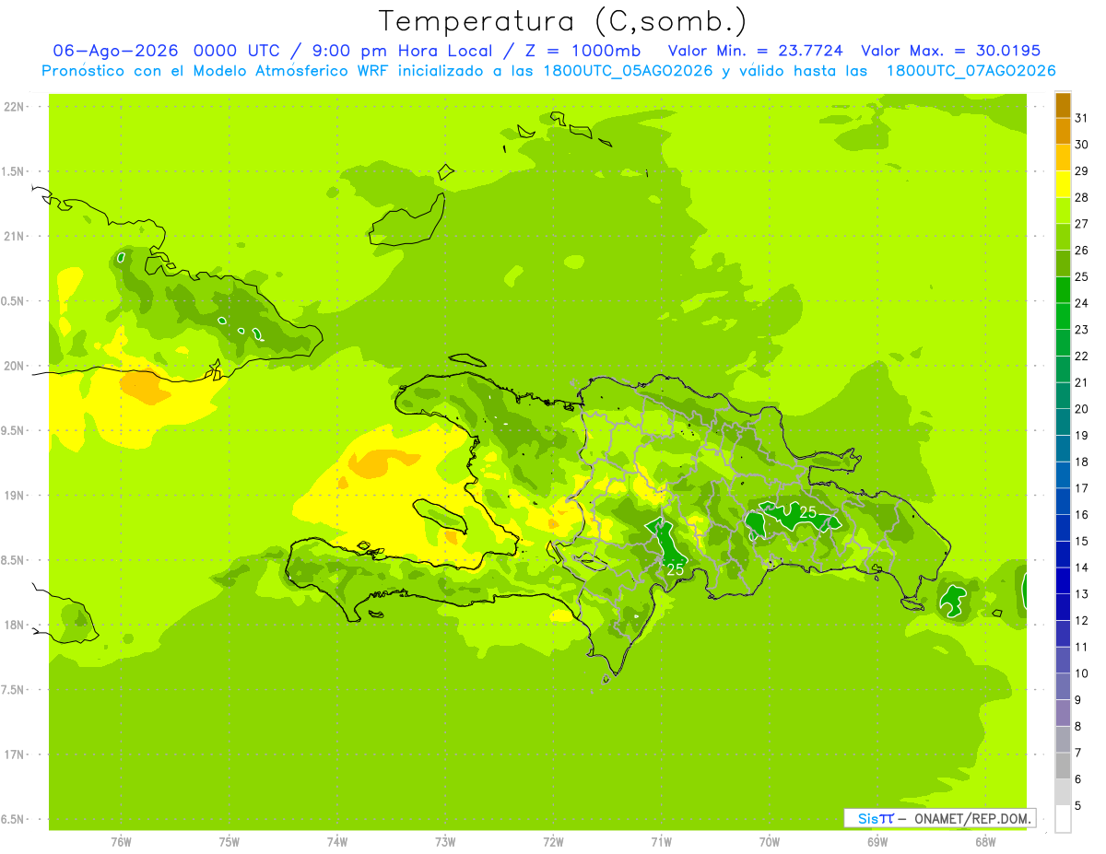Viewport: 1106px width, 854px height.
Task: Click legend value 12
Action: pyautogui.click(x=1082, y=620)
